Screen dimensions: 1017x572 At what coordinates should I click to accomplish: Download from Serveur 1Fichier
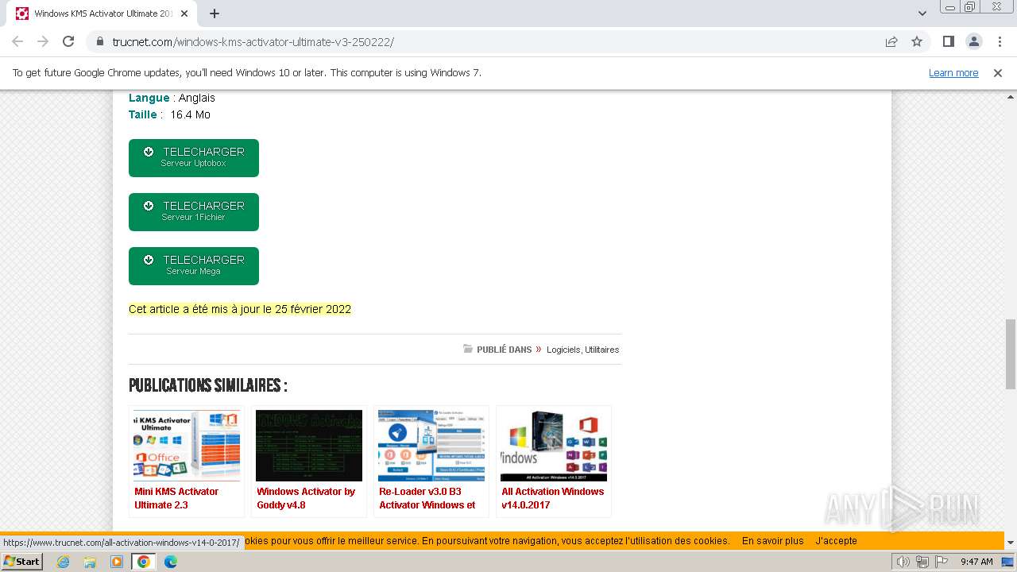pos(194,211)
